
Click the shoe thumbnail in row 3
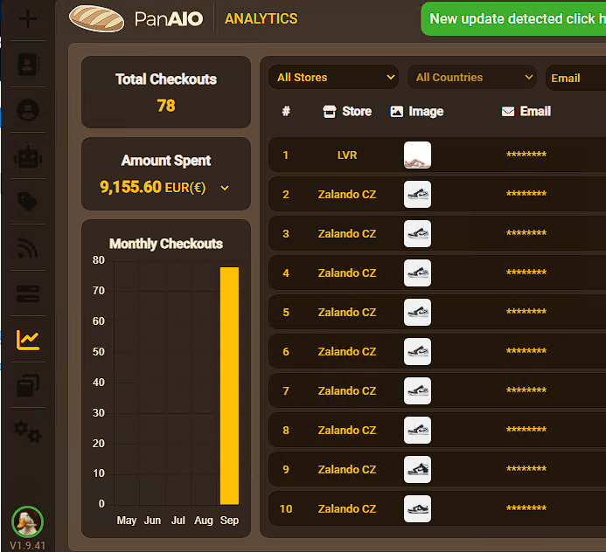[417, 233]
